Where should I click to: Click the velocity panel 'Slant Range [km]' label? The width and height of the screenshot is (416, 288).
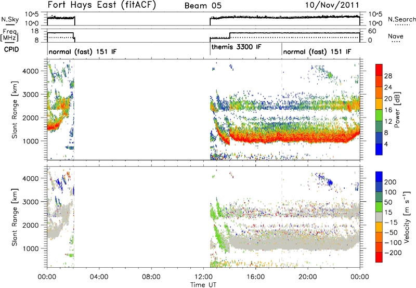coord(15,217)
